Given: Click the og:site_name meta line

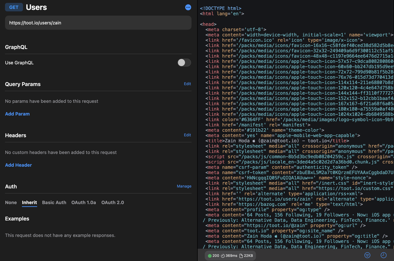Looking at the screenshot, I should coord(275,231).
